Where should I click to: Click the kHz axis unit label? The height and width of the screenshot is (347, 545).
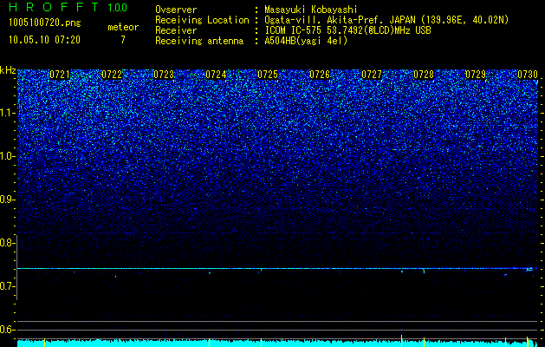8,70
